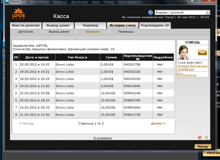Click confirmation number 534841944

132,107
